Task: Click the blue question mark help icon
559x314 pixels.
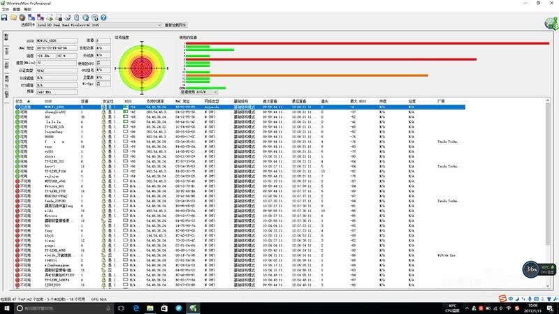Action: (x=103, y=17)
